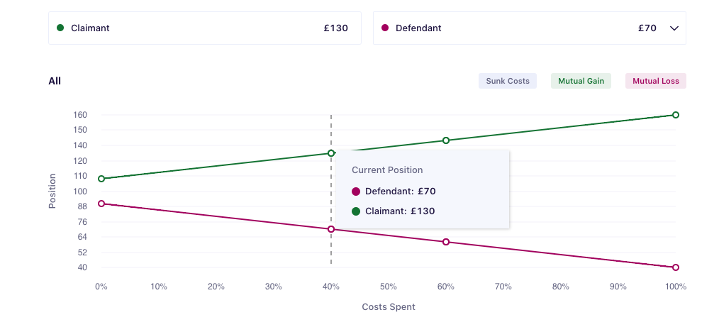The height and width of the screenshot is (327, 719).
Task: Click the tooltip's Claimant green marker
Action: point(356,211)
